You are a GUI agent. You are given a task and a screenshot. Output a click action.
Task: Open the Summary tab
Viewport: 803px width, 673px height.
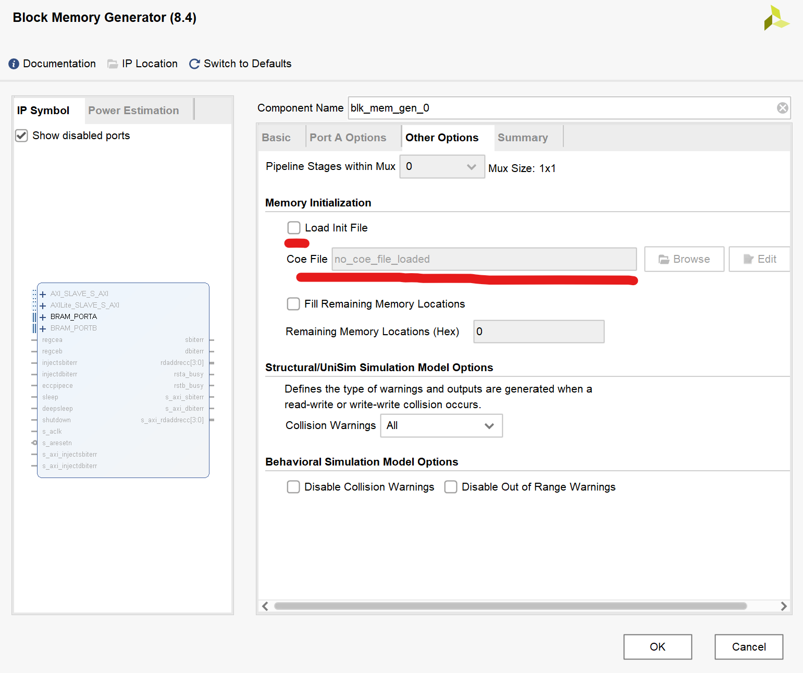(523, 138)
